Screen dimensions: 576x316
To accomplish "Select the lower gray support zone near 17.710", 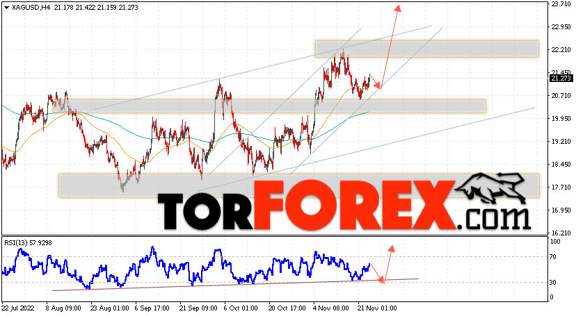I will (x=299, y=185).
